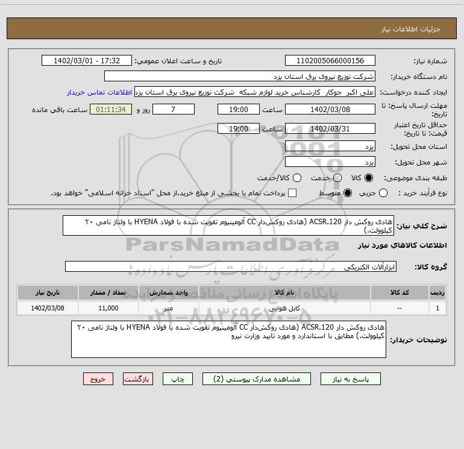
Task: Click the days remaining field showing 7
Action: (x=174, y=109)
